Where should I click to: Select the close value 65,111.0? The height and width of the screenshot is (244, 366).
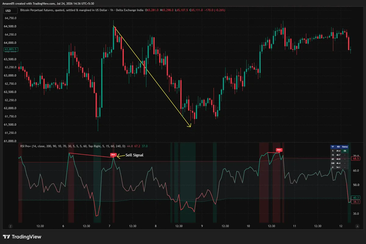tap(197, 10)
